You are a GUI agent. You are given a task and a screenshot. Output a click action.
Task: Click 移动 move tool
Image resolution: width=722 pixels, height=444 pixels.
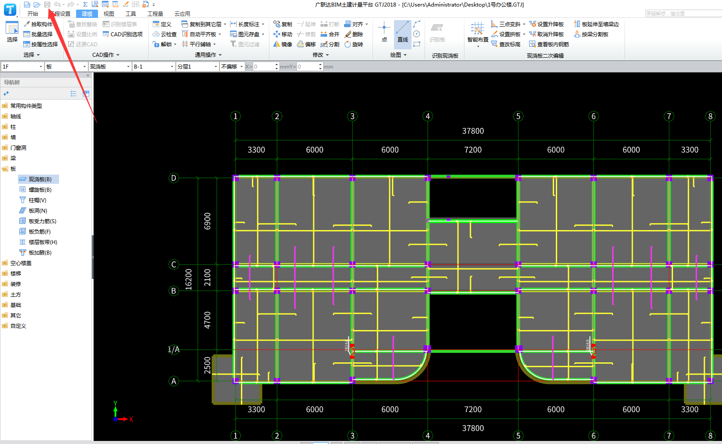coord(283,34)
